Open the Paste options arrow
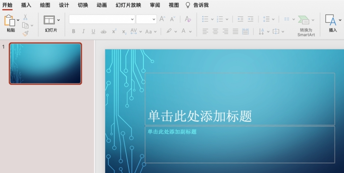This screenshot has width=344, height=173. pyautogui.click(x=18, y=20)
